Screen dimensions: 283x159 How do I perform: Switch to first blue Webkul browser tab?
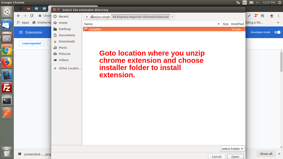tap(36, 8)
